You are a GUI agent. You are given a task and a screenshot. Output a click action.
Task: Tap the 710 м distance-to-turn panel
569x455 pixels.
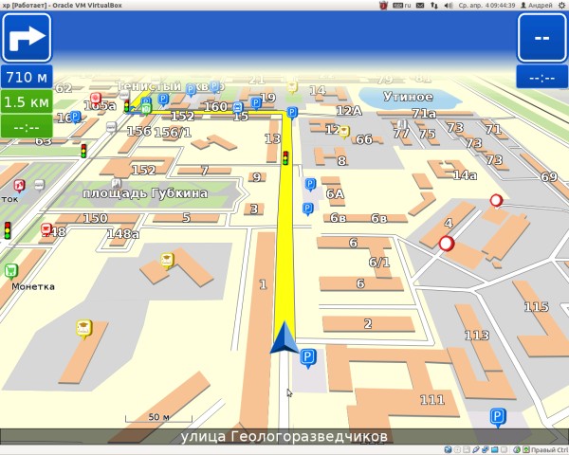coord(27,77)
